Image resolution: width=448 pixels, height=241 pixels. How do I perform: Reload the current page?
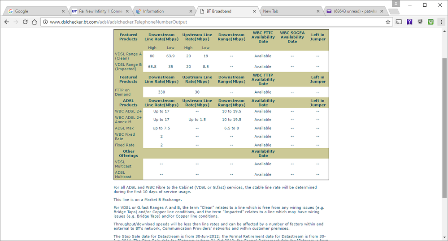pyautogui.click(x=25, y=22)
